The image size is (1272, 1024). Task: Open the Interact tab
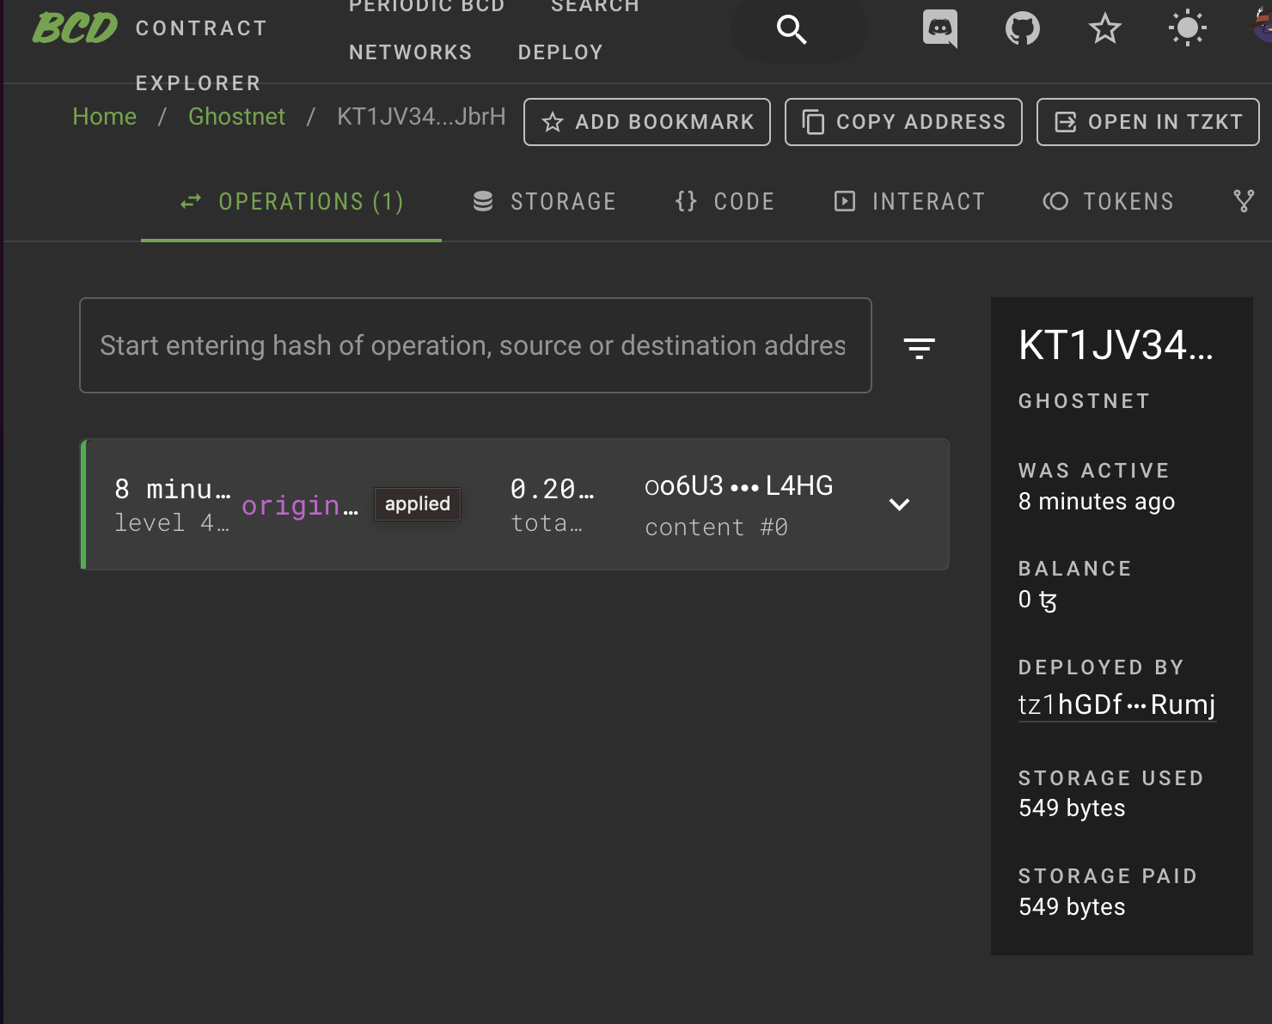(x=909, y=201)
